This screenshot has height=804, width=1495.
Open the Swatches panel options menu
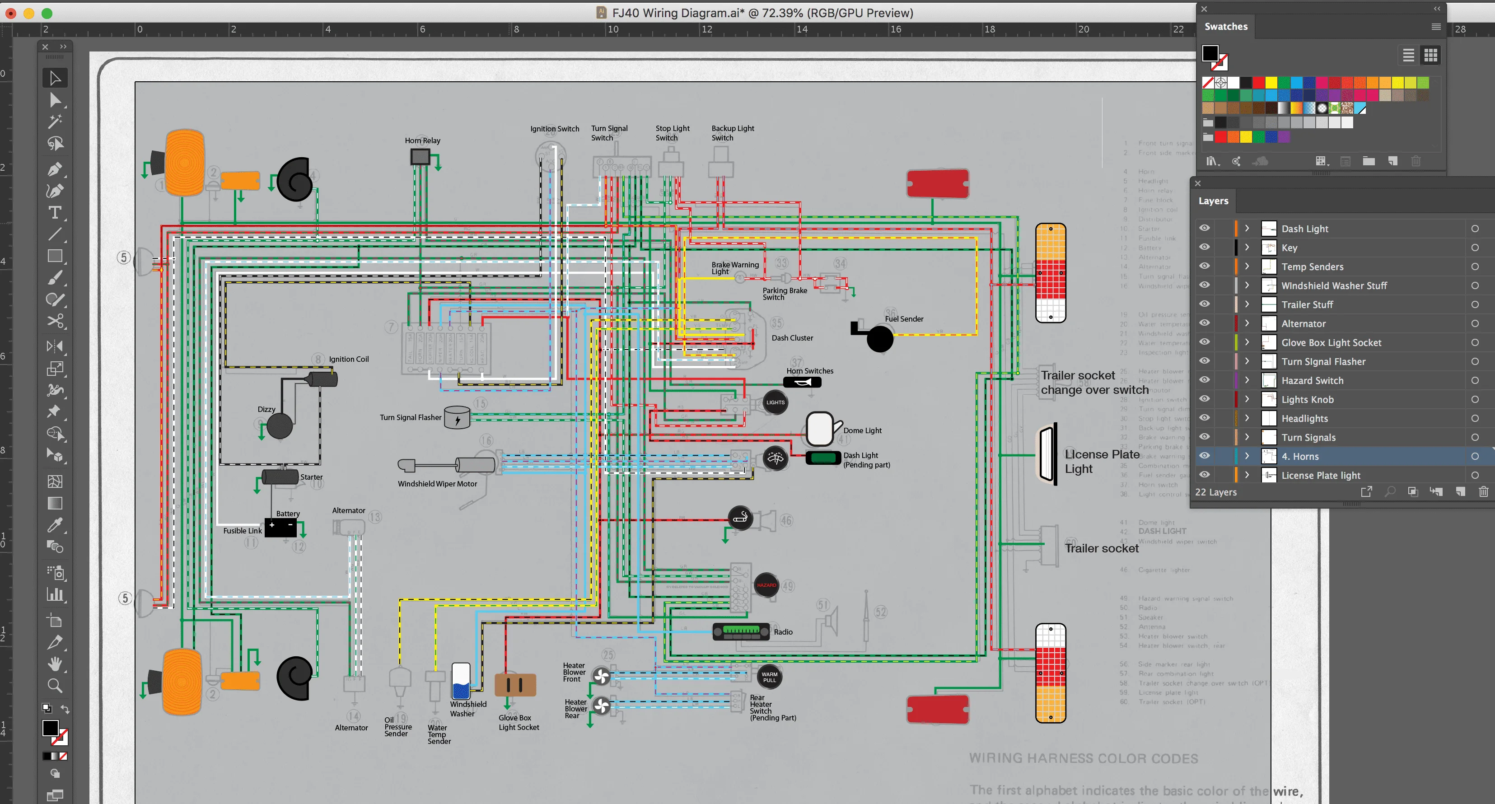point(1436,27)
